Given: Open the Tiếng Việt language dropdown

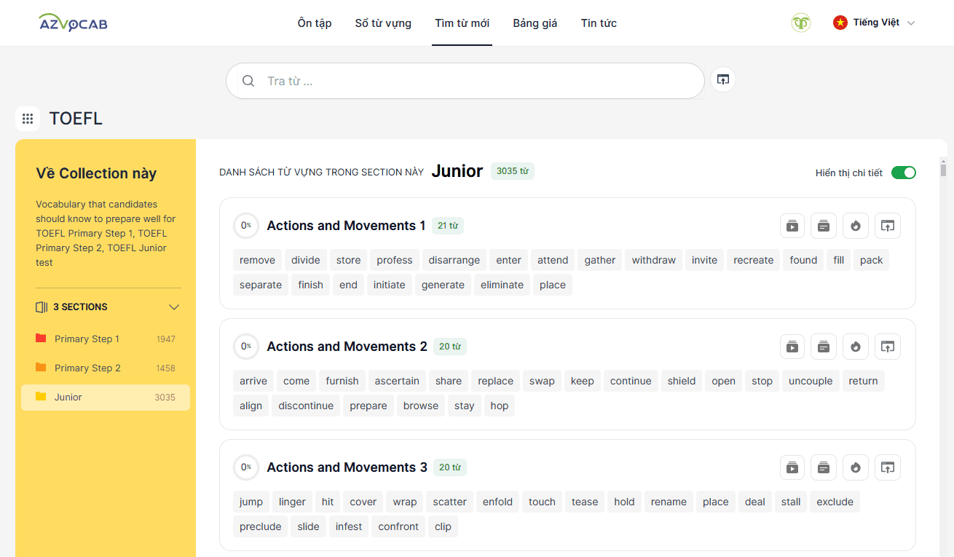Looking at the screenshot, I should (874, 23).
